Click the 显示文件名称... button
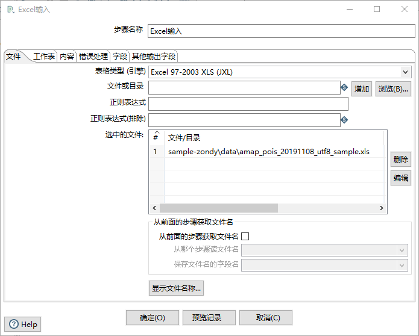 [176, 288]
